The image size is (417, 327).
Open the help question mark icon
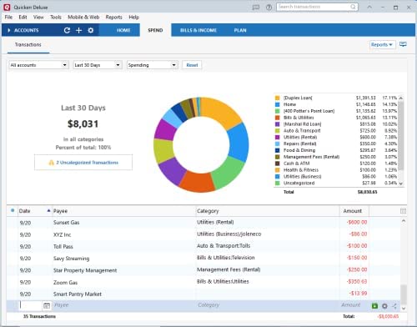coord(269,8)
